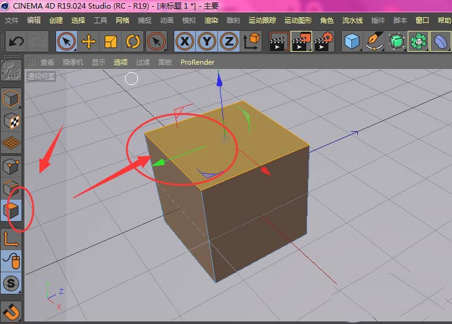
Task: Open the 流水线 menu
Action: pos(352,20)
